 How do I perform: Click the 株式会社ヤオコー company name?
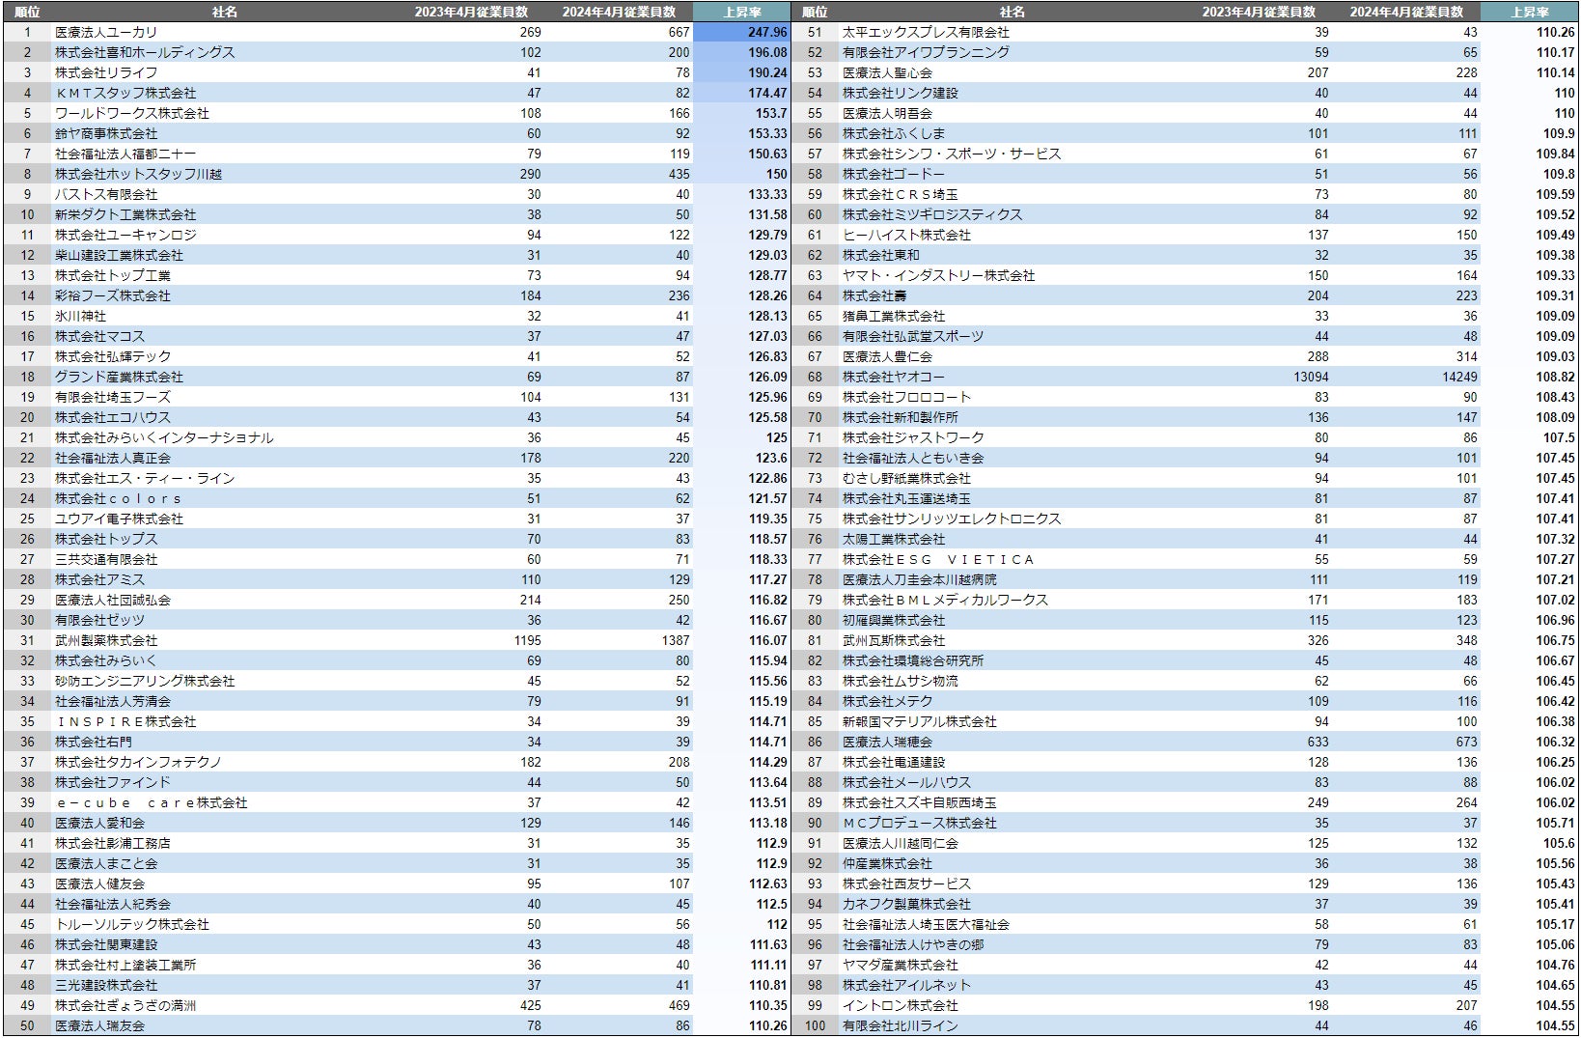pyautogui.click(x=894, y=377)
